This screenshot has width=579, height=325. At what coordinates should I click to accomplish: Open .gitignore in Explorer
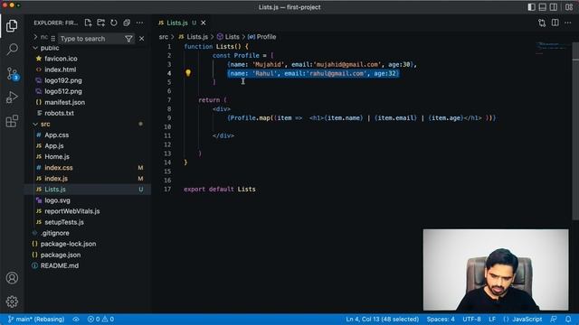(x=54, y=233)
